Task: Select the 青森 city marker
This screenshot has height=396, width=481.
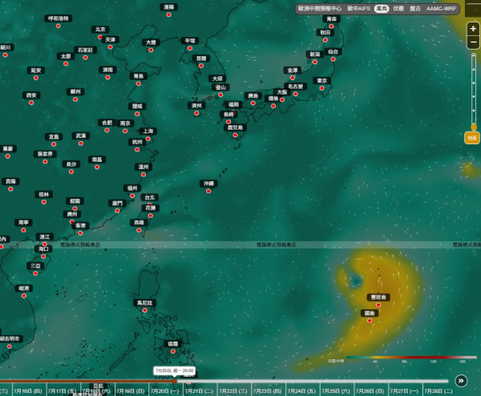Action: [331, 26]
